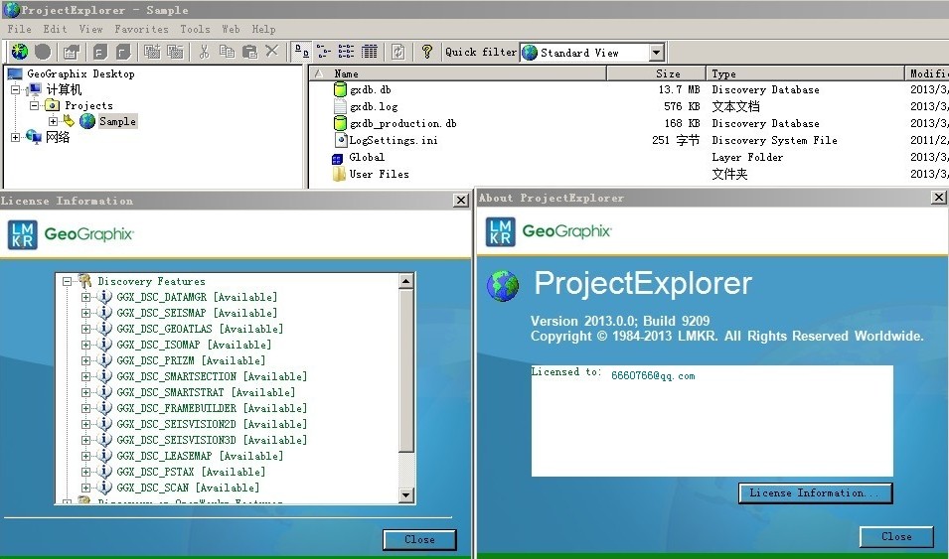Viewport: 949px width, 559px height.
Task: Click the license list scrollbar thumb
Action: pyautogui.click(x=406, y=370)
